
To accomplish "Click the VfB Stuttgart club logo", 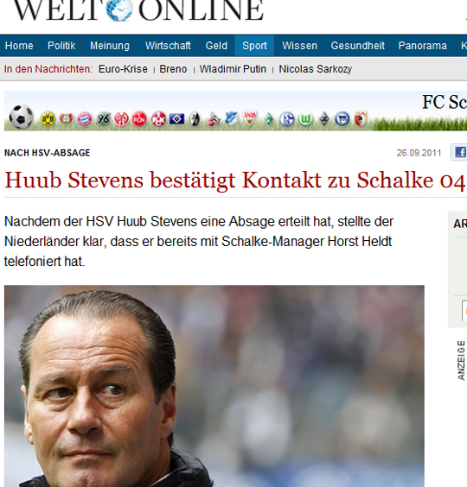I will (x=250, y=119).
